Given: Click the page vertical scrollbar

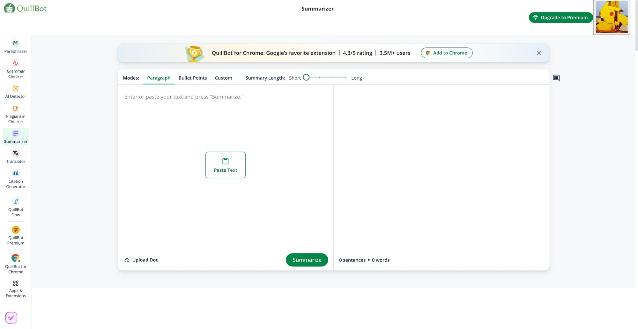Looking at the screenshot, I should point(636,25).
